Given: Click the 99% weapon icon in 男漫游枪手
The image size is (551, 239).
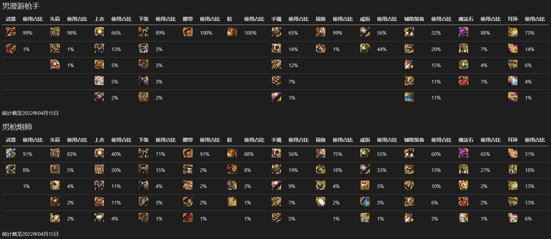Looking at the screenshot, I should 11,32.
